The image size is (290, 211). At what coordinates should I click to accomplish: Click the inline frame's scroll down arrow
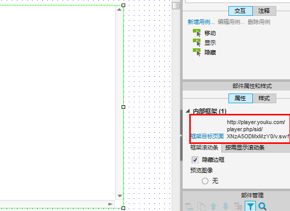pos(120,196)
